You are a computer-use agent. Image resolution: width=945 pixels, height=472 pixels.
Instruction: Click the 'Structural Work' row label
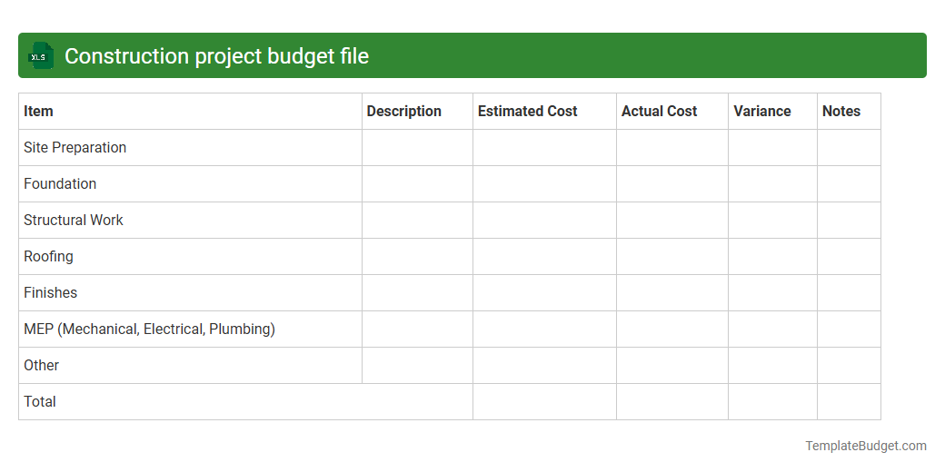(73, 221)
